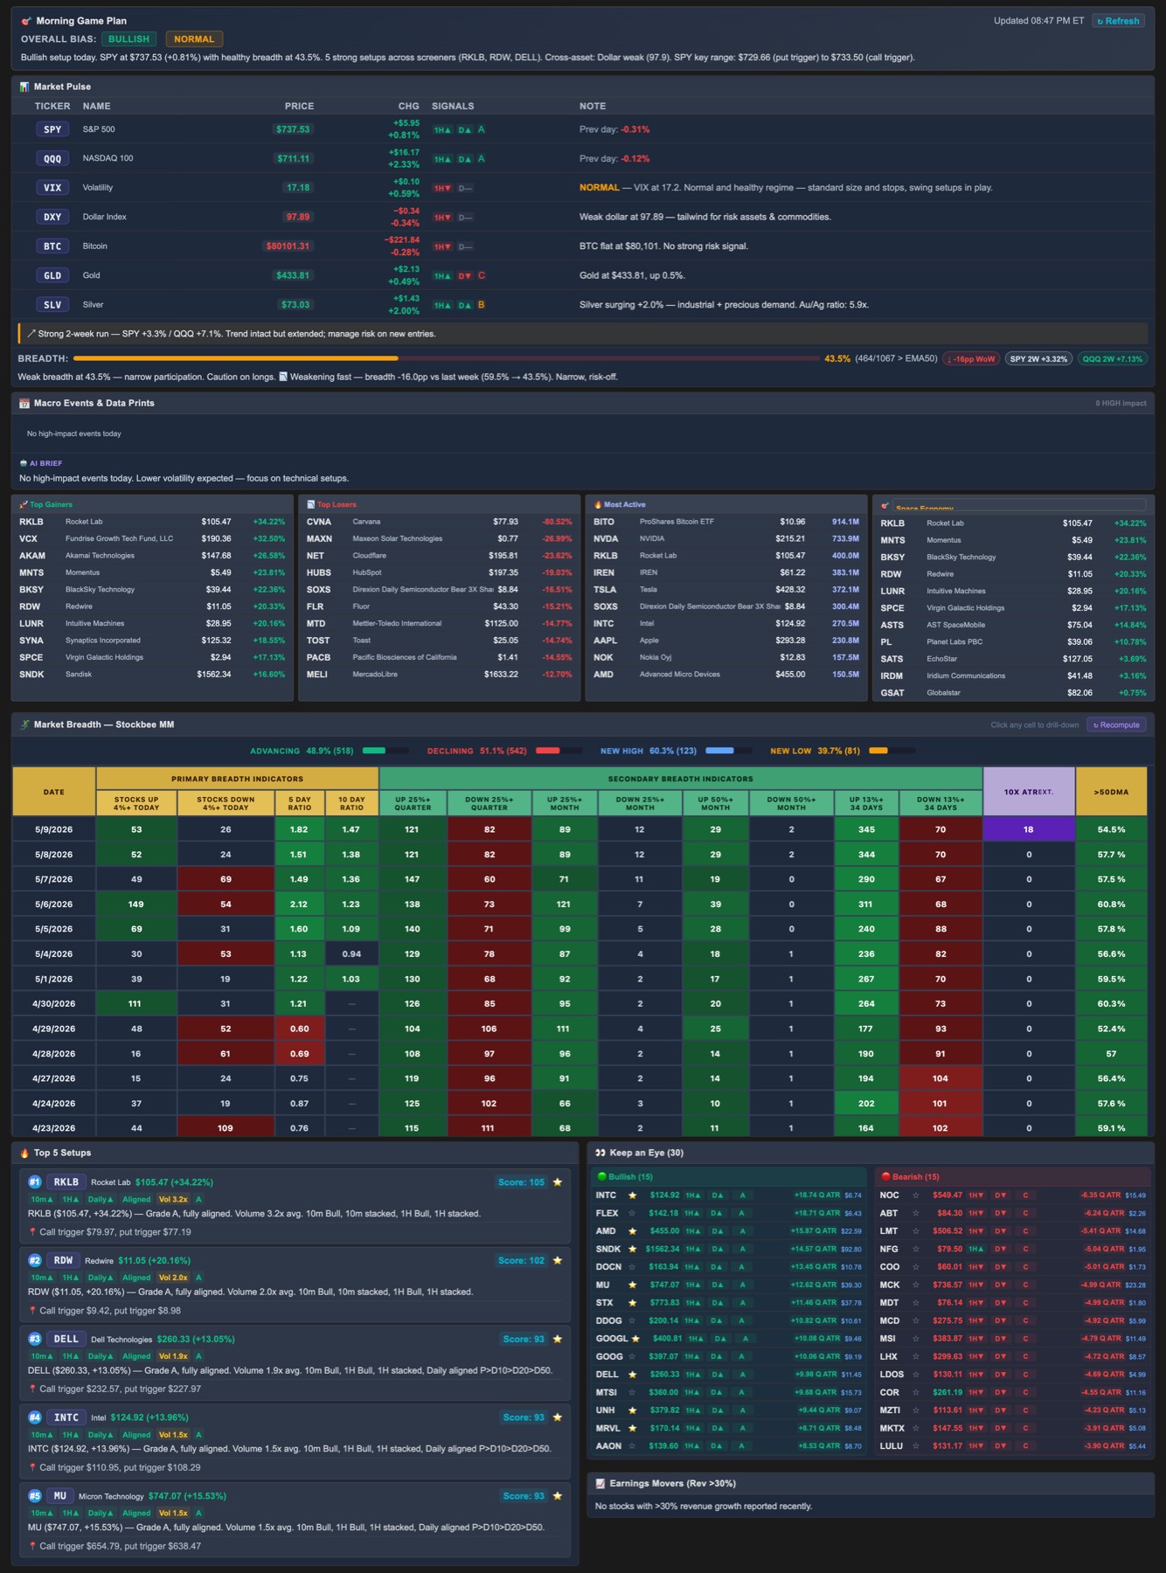
Task: Click the Most Active flame icon
Action: point(598,504)
